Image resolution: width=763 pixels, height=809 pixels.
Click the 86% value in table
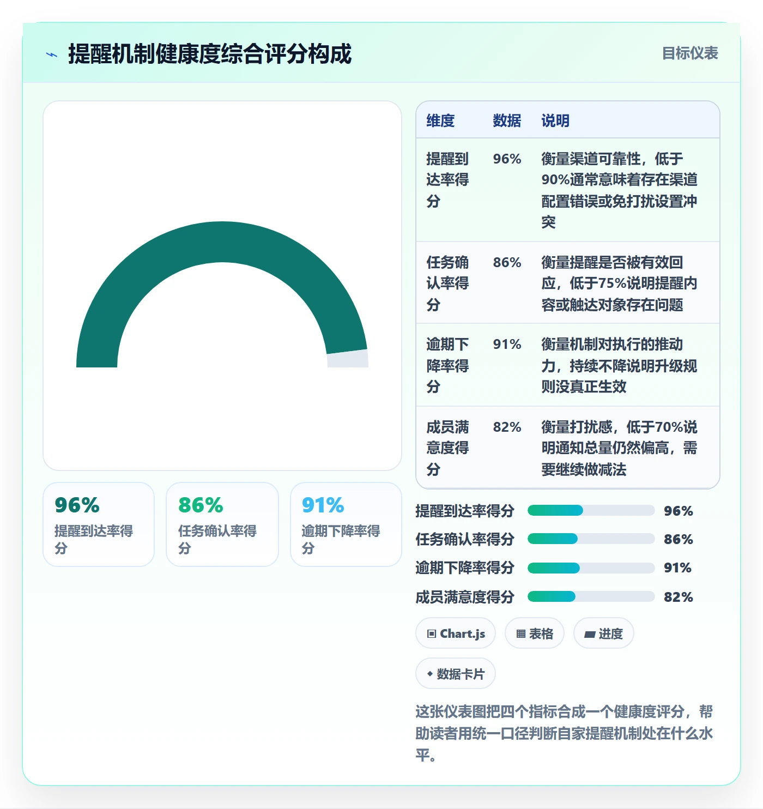point(507,263)
